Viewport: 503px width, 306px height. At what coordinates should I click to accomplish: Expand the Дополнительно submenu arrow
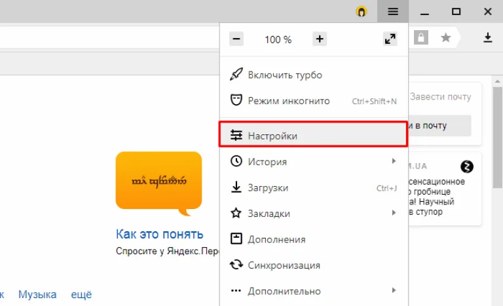tap(394, 290)
